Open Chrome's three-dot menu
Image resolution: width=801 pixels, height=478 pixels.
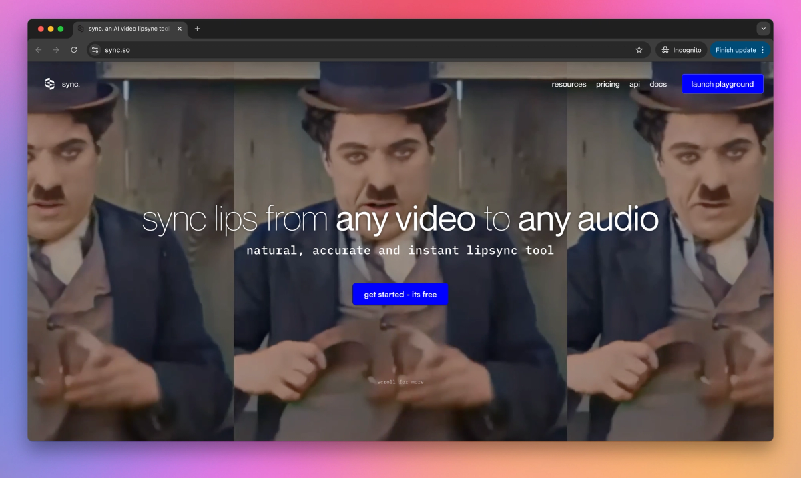763,50
